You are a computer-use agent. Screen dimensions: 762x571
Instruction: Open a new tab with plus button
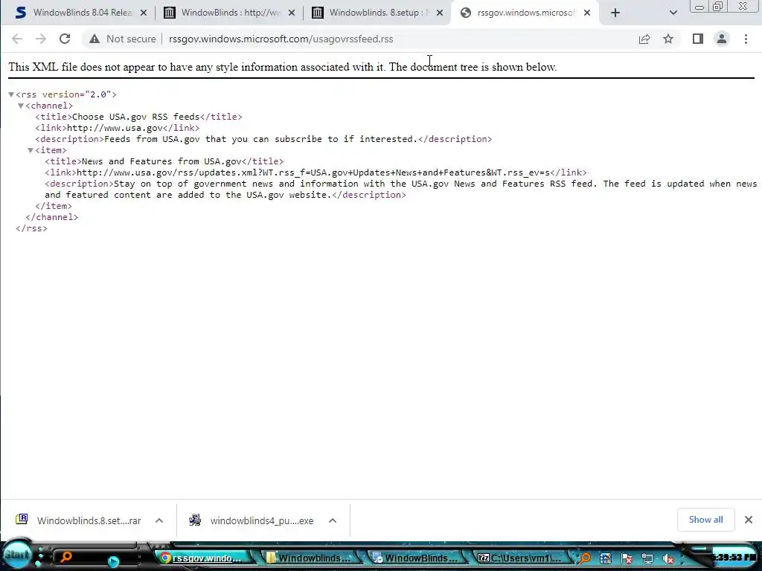(615, 13)
